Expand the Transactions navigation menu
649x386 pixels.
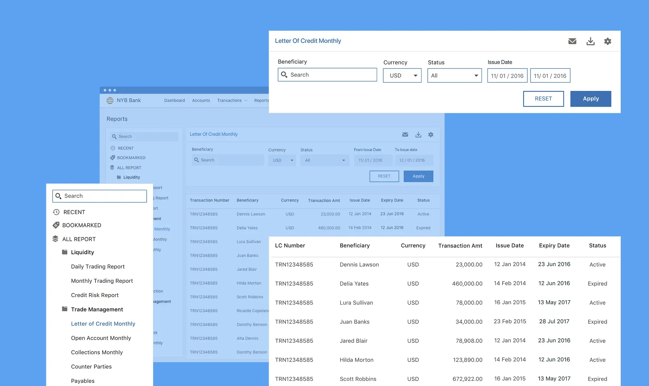coord(232,100)
